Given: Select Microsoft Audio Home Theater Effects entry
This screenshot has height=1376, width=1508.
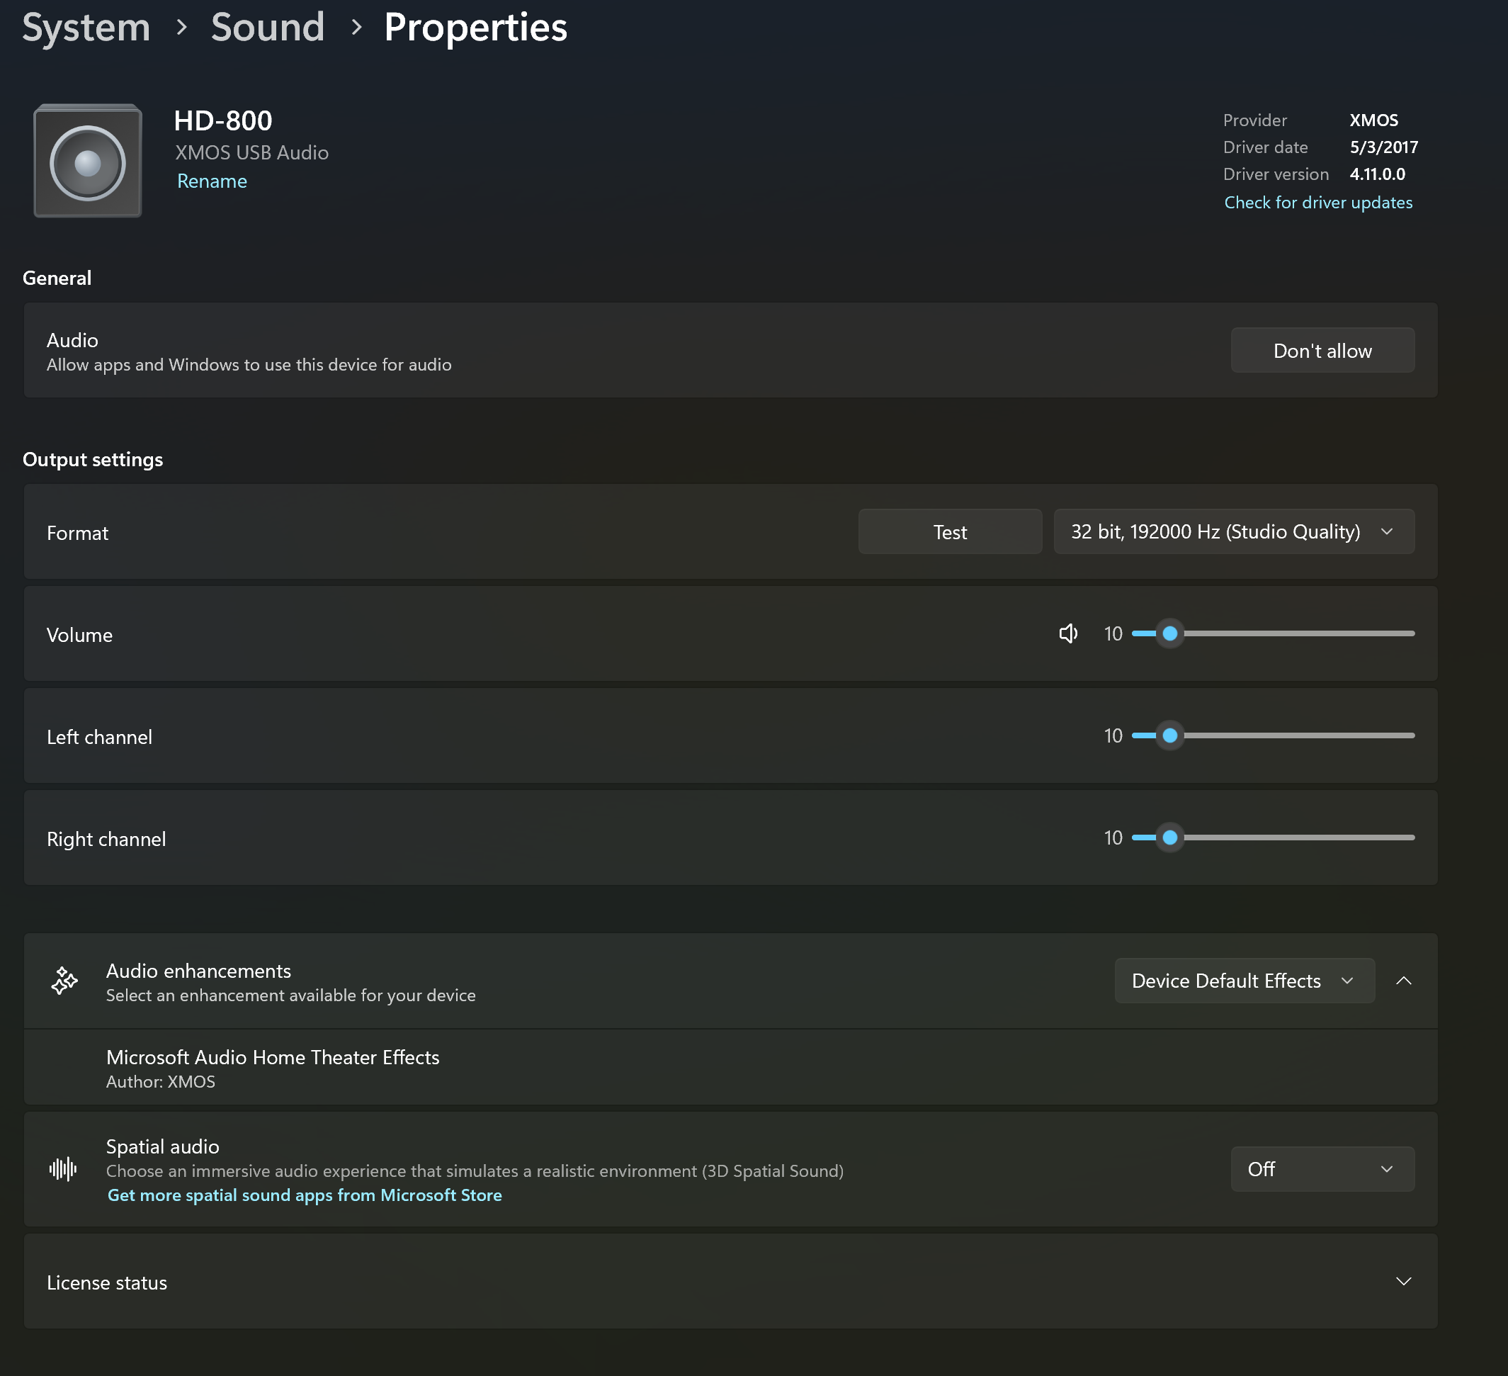Looking at the screenshot, I should (273, 1068).
